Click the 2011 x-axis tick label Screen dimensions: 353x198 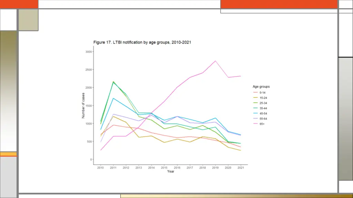[x=113, y=167]
